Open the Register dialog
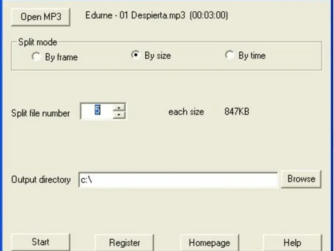The image size is (334, 251). tap(124, 243)
